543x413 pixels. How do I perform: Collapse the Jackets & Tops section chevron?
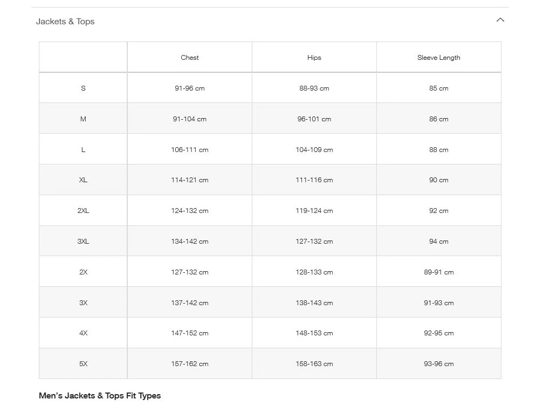[500, 20]
